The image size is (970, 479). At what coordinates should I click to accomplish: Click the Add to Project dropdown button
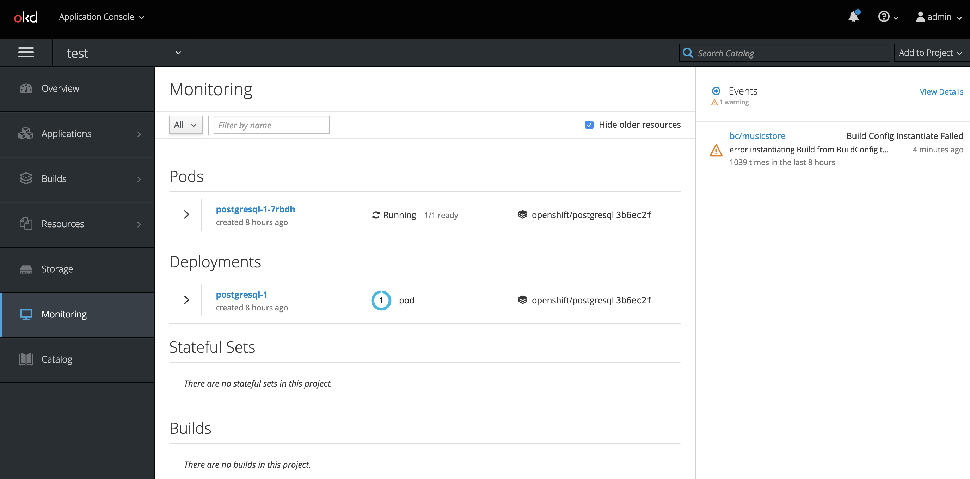(931, 53)
